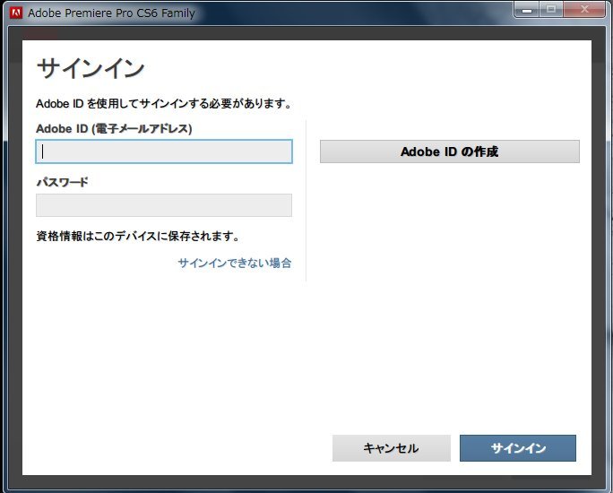Click the サインイン heading text

coord(91,68)
